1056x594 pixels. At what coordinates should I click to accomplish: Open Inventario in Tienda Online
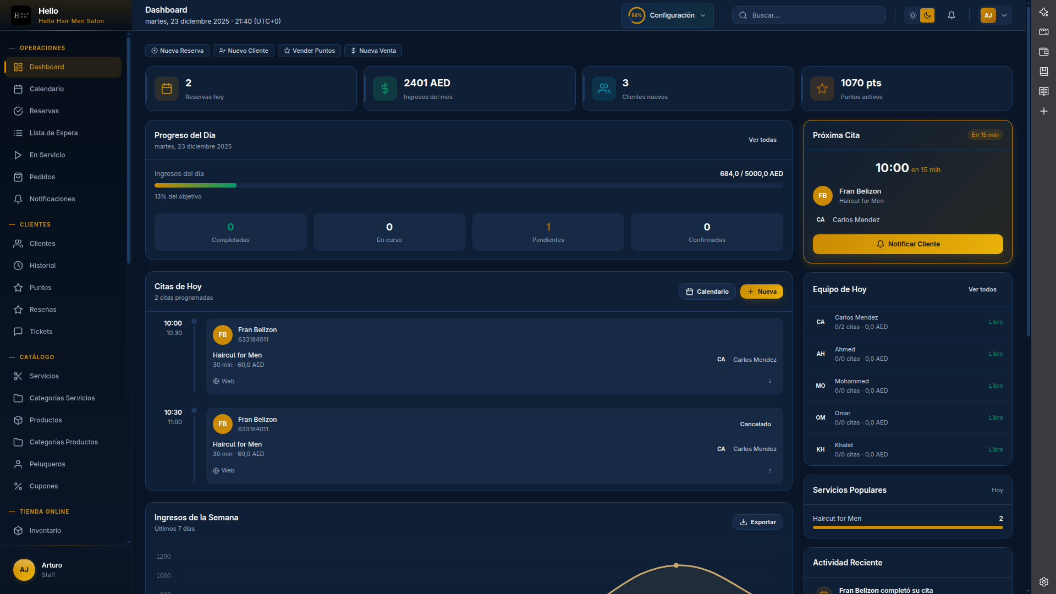point(45,530)
